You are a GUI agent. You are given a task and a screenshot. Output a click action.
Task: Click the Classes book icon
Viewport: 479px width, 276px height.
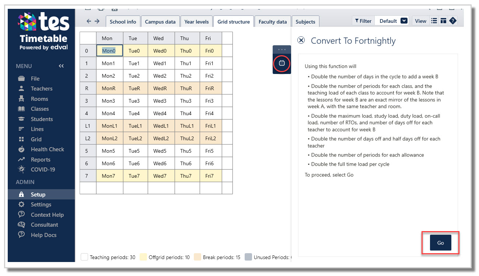(x=22, y=109)
